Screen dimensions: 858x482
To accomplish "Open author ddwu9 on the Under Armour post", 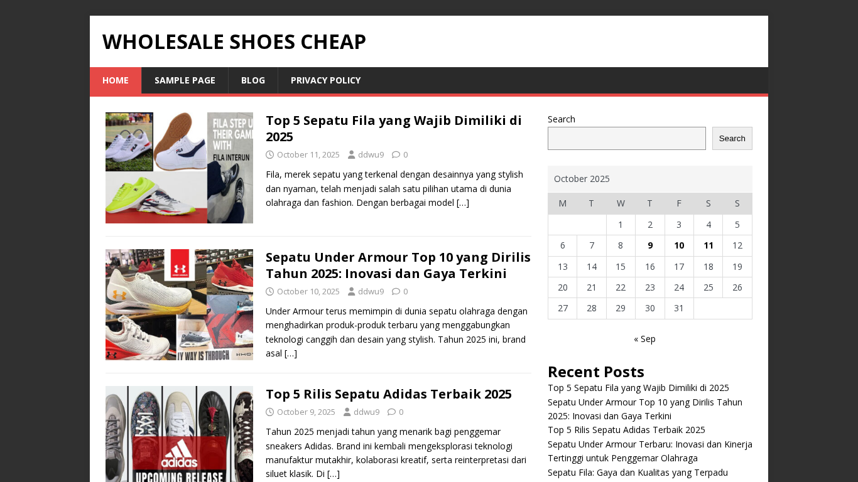I will (371, 291).
